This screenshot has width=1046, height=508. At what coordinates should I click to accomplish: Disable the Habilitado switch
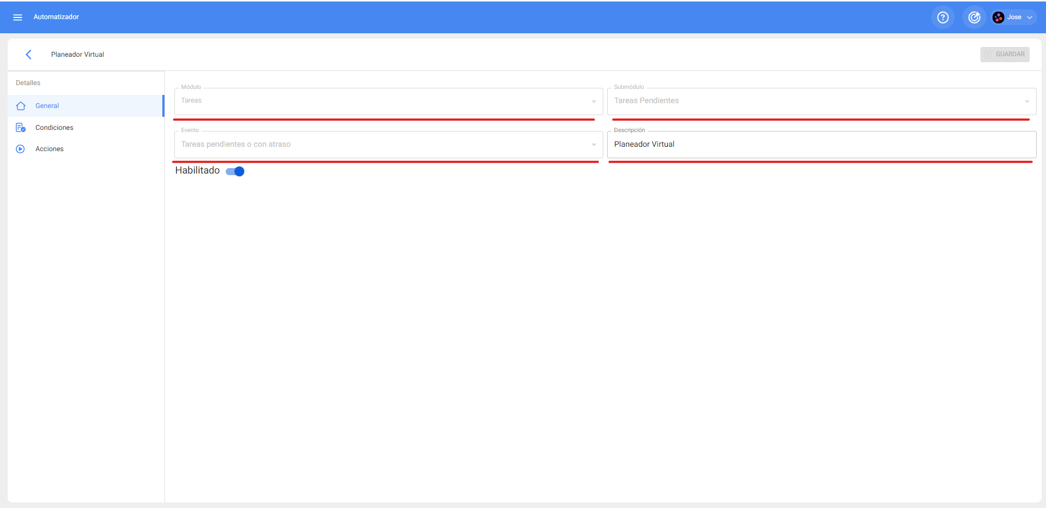(236, 171)
